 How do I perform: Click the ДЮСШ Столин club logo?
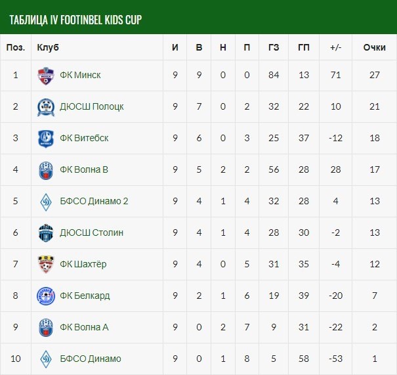(x=45, y=232)
